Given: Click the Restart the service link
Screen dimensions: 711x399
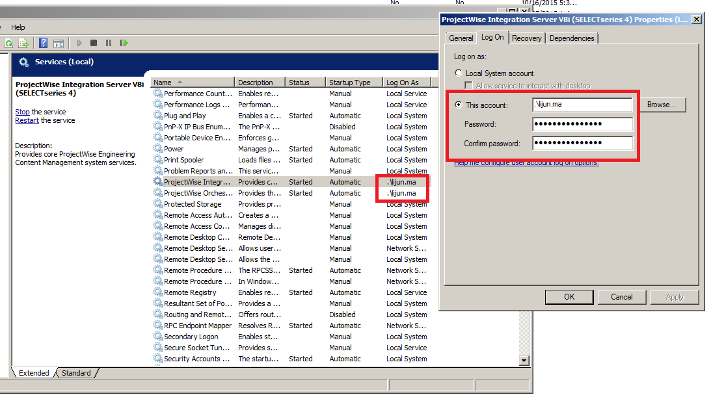Looking at the screenshot, I should click(27, 120).
